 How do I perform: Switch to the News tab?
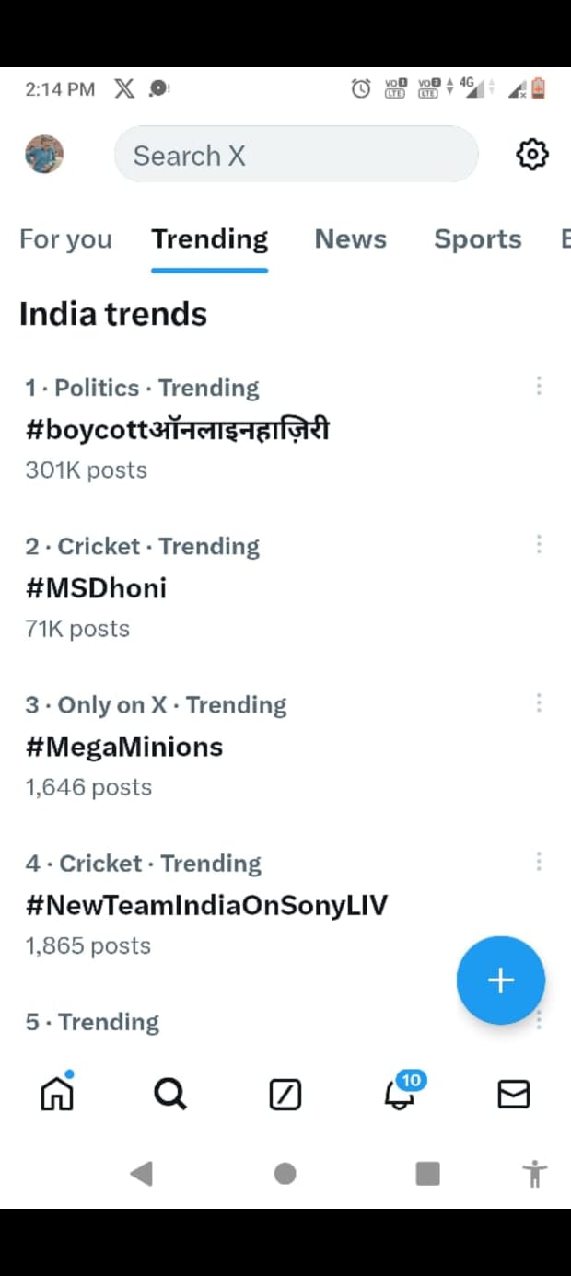point(350,239)
